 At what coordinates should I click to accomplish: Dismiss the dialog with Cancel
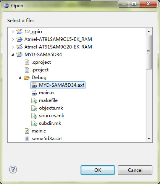click(135, 170)
